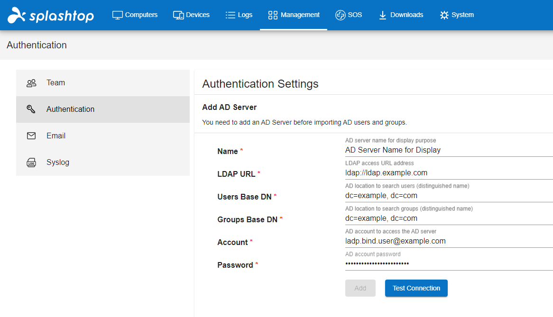Click the Authentication Settings heading
This screenshot has height=317, width=553.
click(260, 84)
